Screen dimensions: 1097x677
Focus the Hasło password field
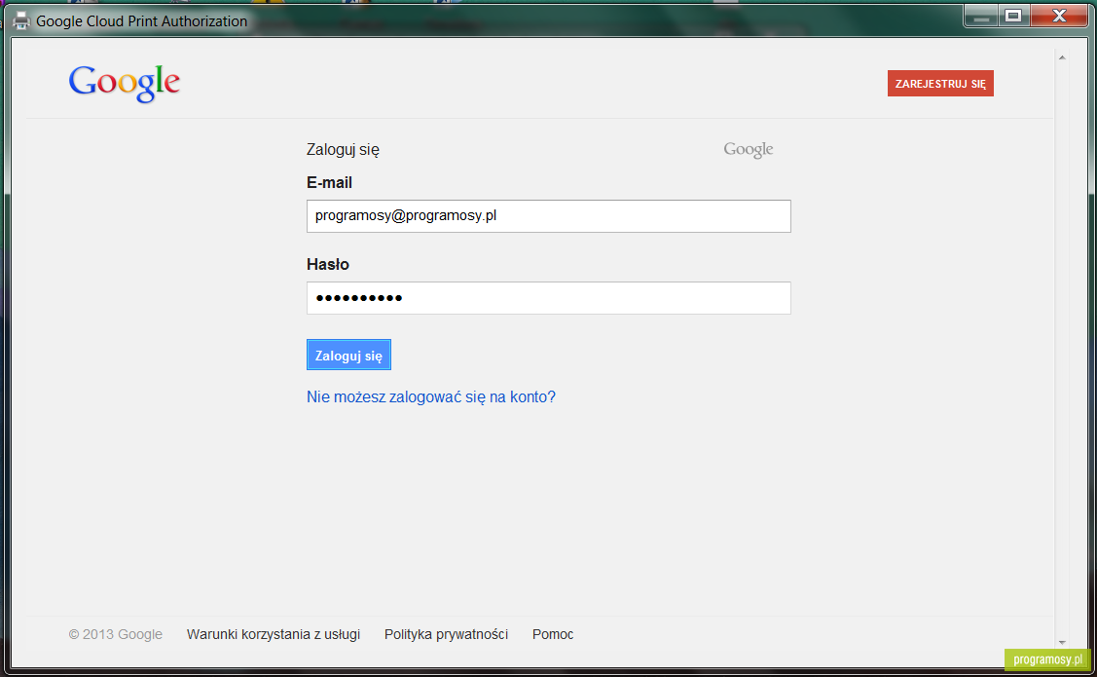click(549, 297)
